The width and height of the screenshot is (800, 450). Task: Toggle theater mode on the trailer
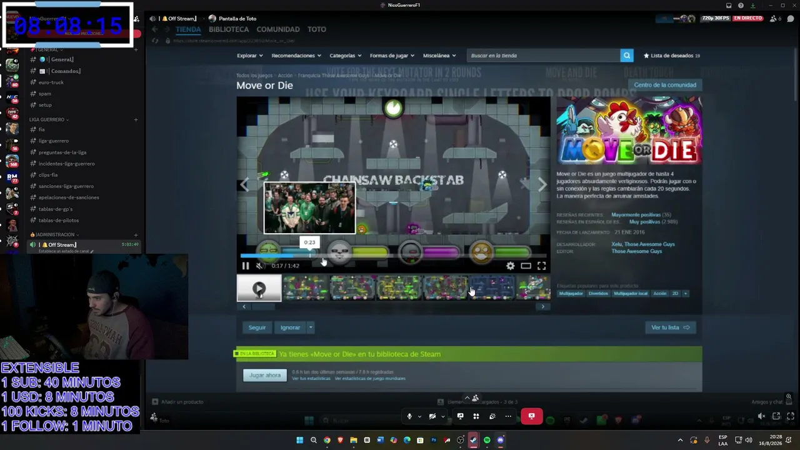point(526,266)
